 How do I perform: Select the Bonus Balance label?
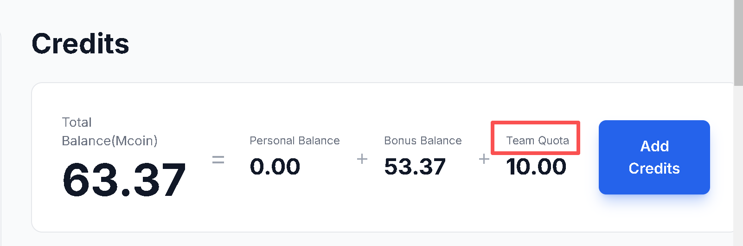point(423,141)
